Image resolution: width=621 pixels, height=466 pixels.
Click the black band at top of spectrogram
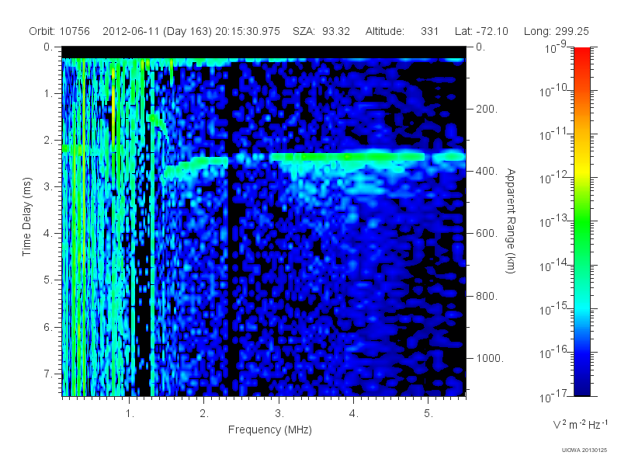coord(264,52)
